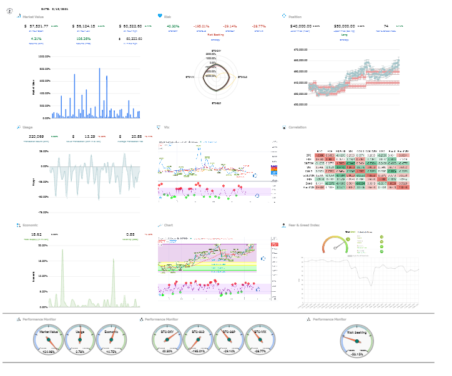452x376 pixels.
Task: Select the Market Value section title
Action: (x=33, y=17)
